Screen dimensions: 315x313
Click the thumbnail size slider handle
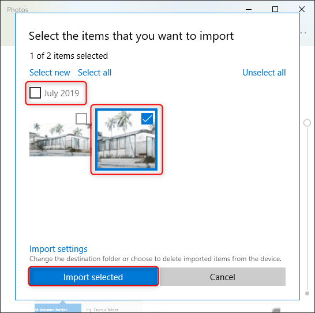click(307, 123)
